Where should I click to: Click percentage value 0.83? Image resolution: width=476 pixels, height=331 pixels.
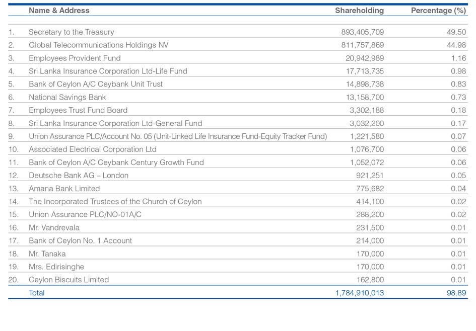coord(458,85)
